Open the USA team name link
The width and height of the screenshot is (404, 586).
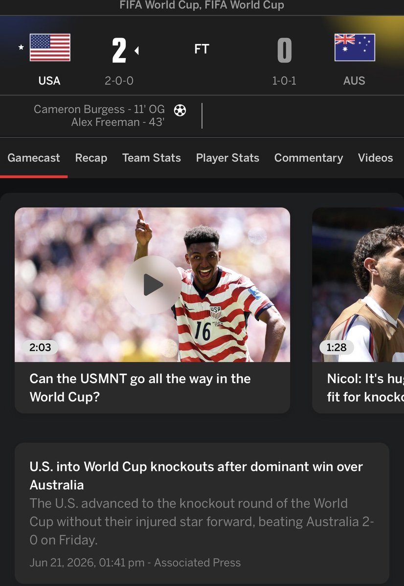[49, 81]
